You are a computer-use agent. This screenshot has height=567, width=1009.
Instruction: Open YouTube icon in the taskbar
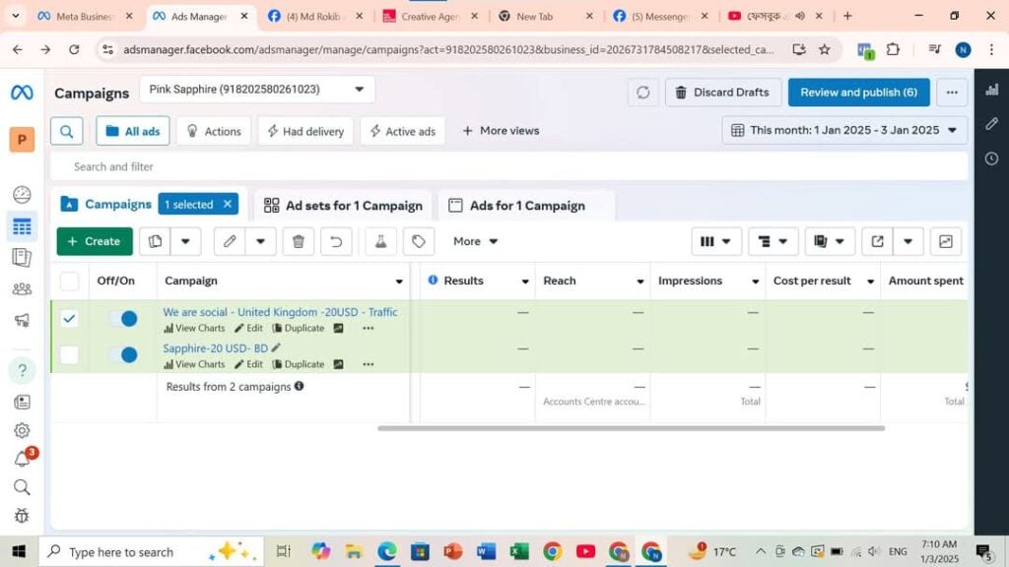585,551
